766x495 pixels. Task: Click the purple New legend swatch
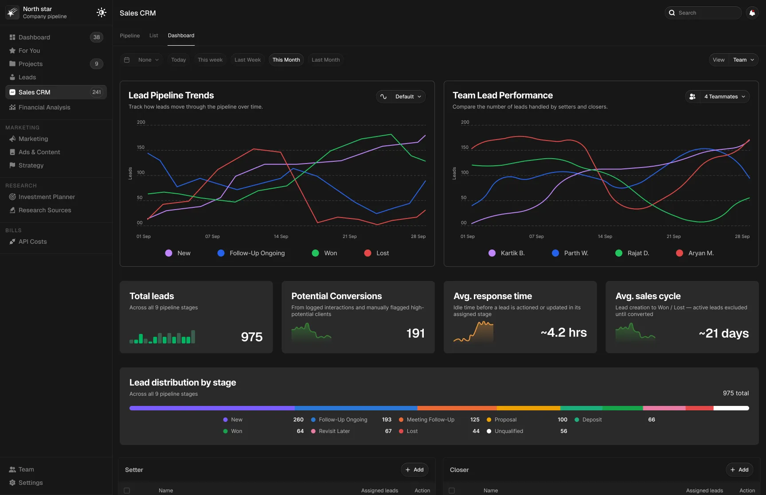(x=168, y=253)
